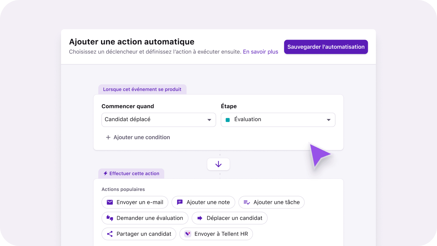437x246 pixels.
Task: Click the share icon on Partager un candidat
Action: click(110, 234)
